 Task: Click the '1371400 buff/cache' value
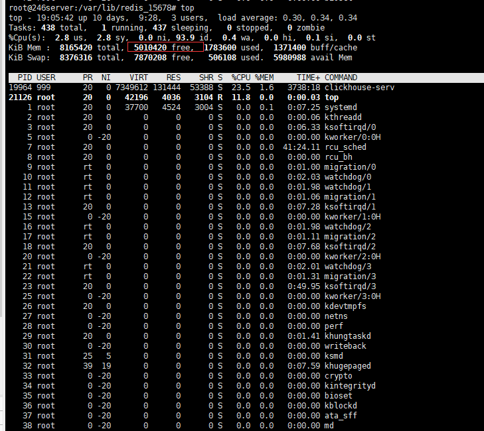click(315, 48)
